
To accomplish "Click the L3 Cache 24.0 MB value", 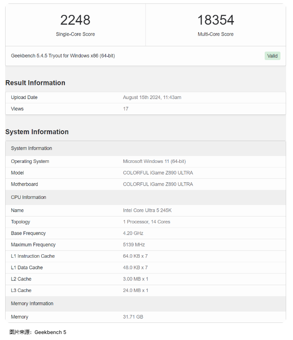I will (136, 290).
